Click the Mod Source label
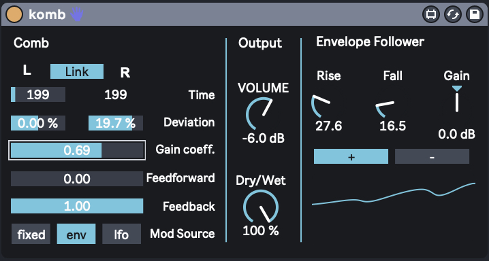Image resolution: width=489 pixels, height=261 pixels. (183, 234)
